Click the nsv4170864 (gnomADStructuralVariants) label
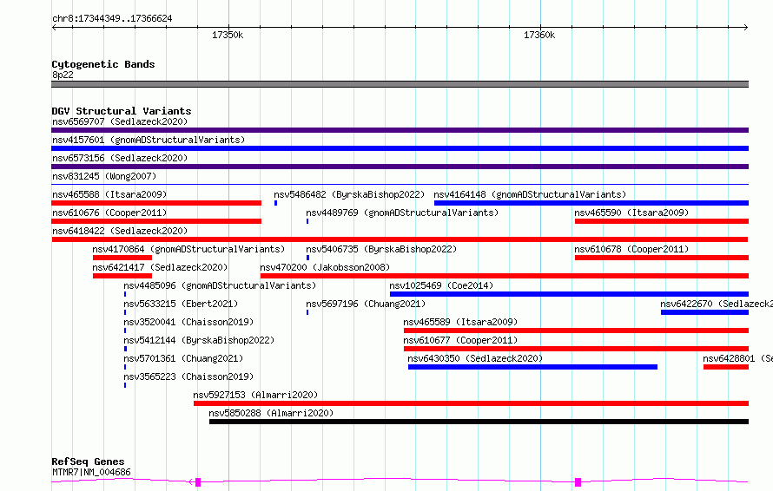This screenshot has width=773, height=491. [x=188, y=249]
